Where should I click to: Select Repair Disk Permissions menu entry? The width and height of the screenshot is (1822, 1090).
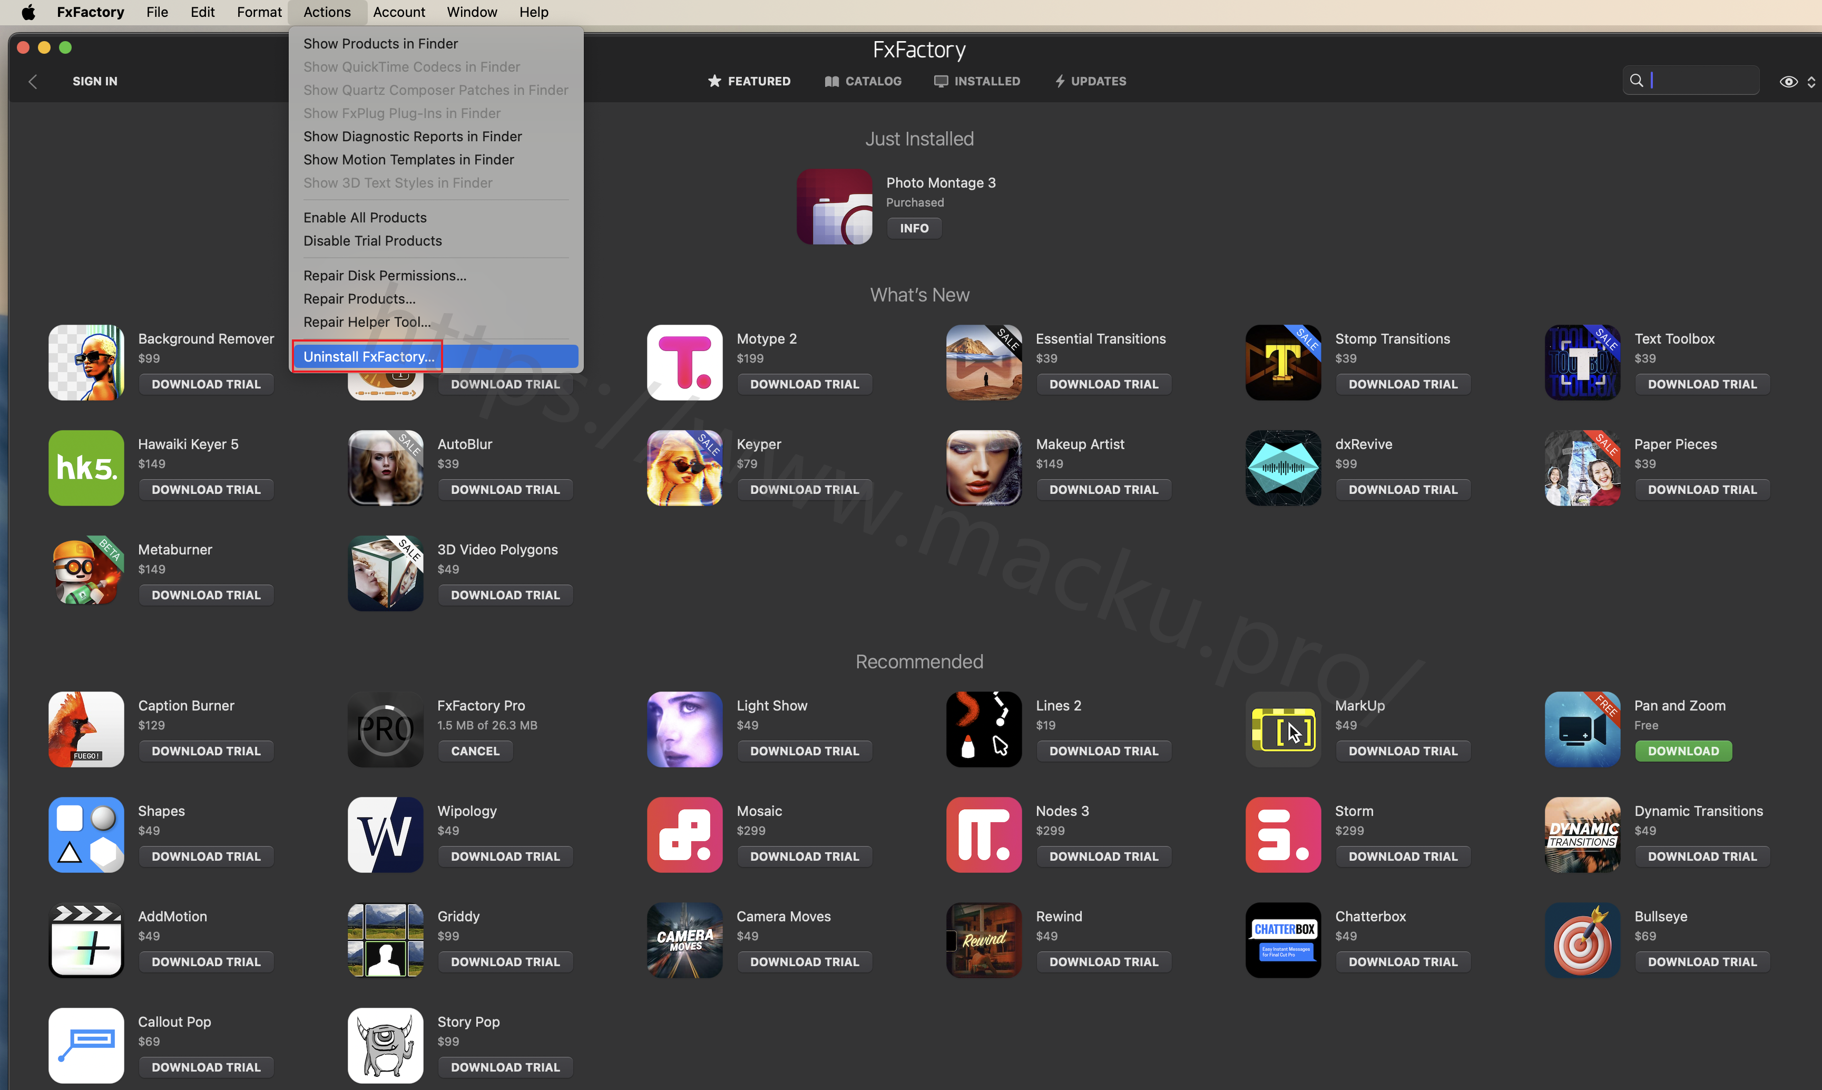435,276
